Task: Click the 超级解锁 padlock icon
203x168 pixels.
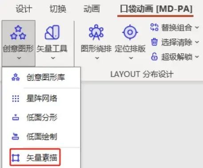Action: pos(154,57)
